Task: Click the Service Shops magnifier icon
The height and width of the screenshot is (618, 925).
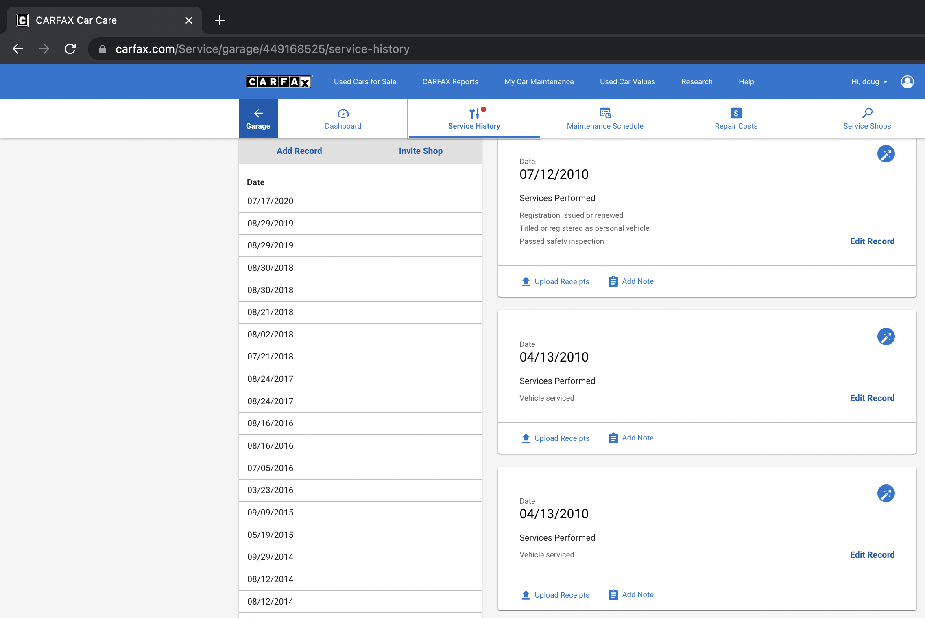Action: pos(867,113)
